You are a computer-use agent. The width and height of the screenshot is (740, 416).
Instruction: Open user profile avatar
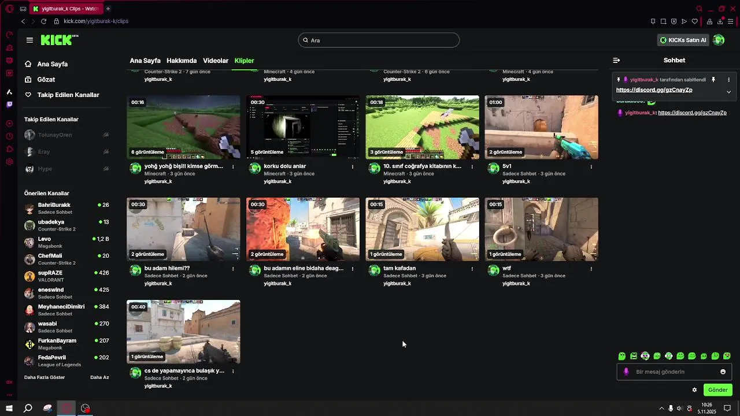[719, 40]
